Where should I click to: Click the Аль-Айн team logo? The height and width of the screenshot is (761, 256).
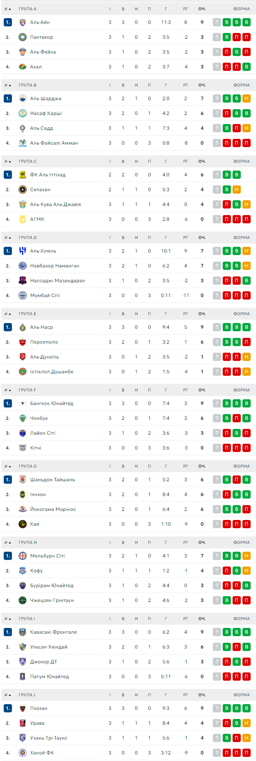click(x=23, y=22)
